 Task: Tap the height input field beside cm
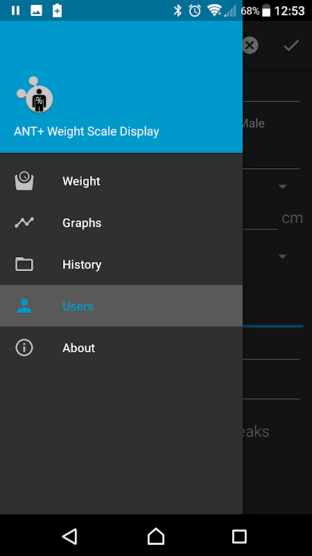(x=261, y=218)
